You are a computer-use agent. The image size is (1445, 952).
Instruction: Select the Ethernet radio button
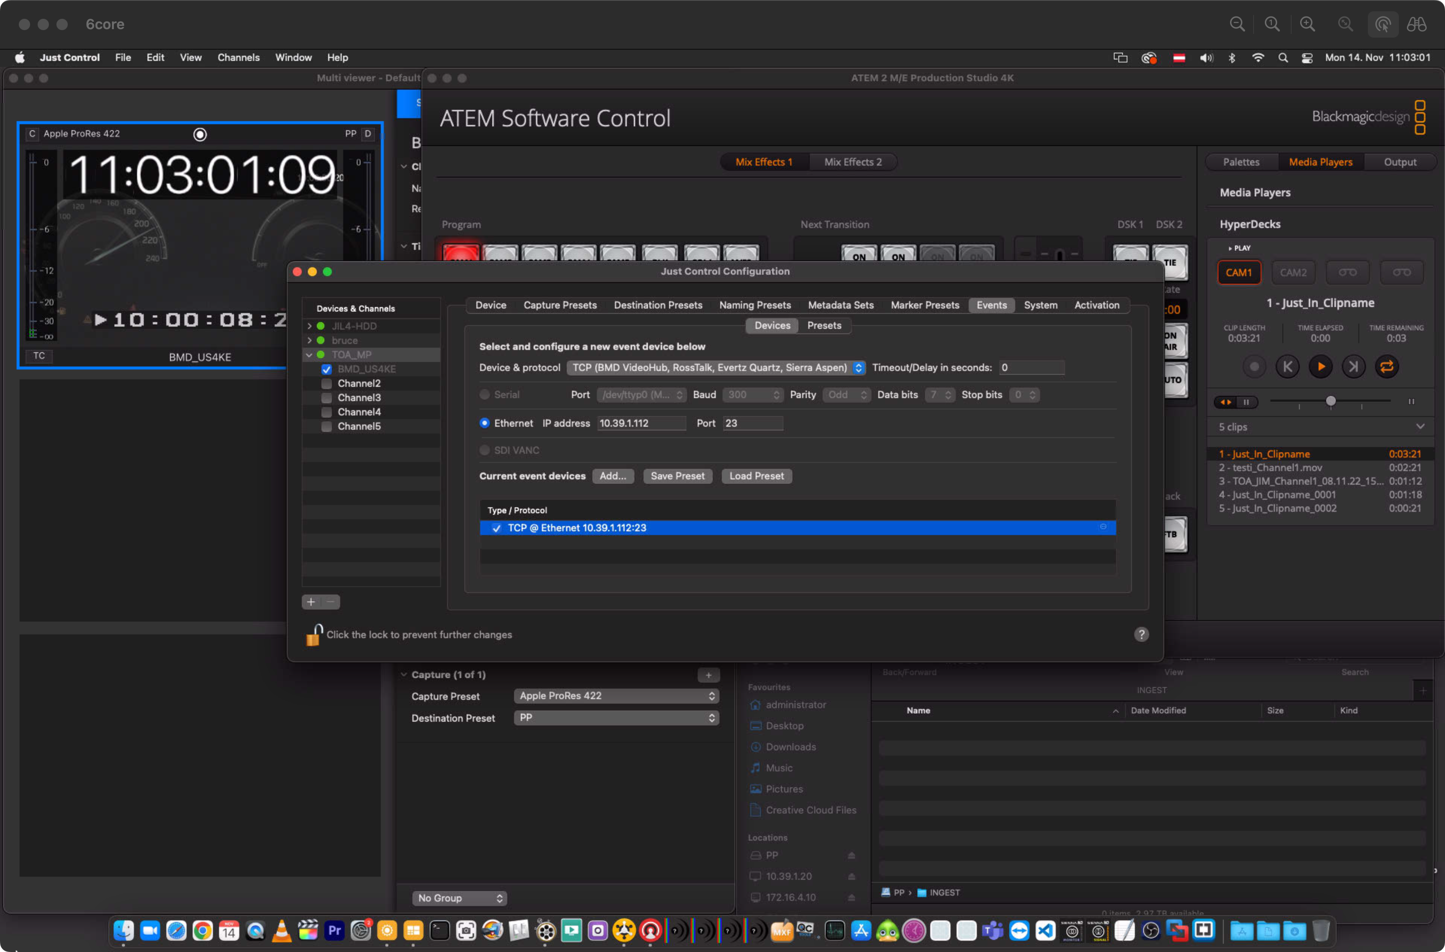tap(484, 423)
